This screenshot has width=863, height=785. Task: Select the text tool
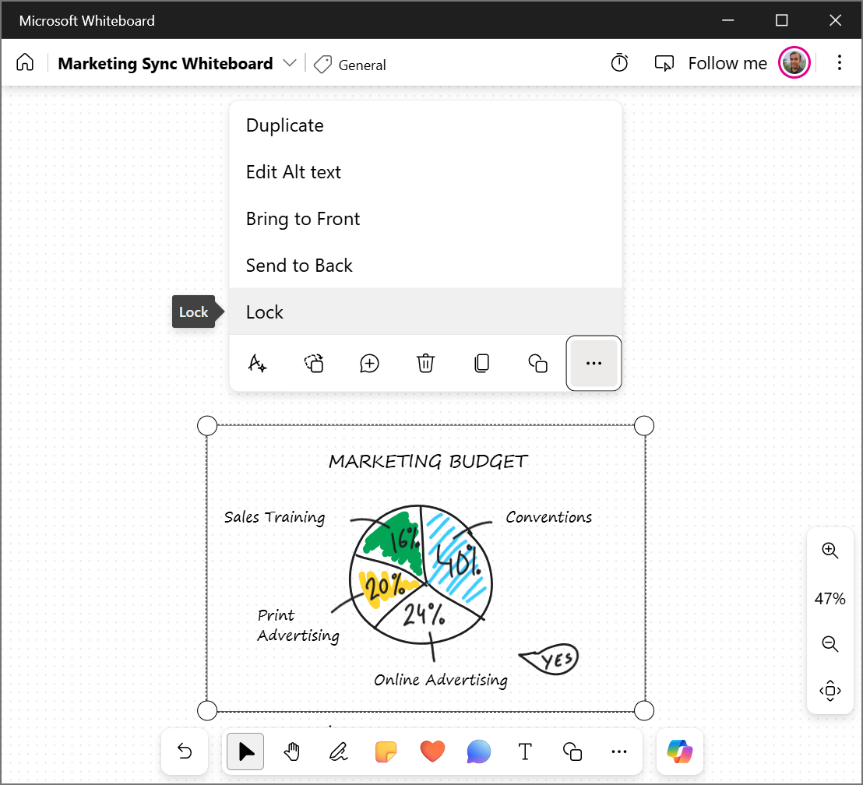click(x=525, y=752)
